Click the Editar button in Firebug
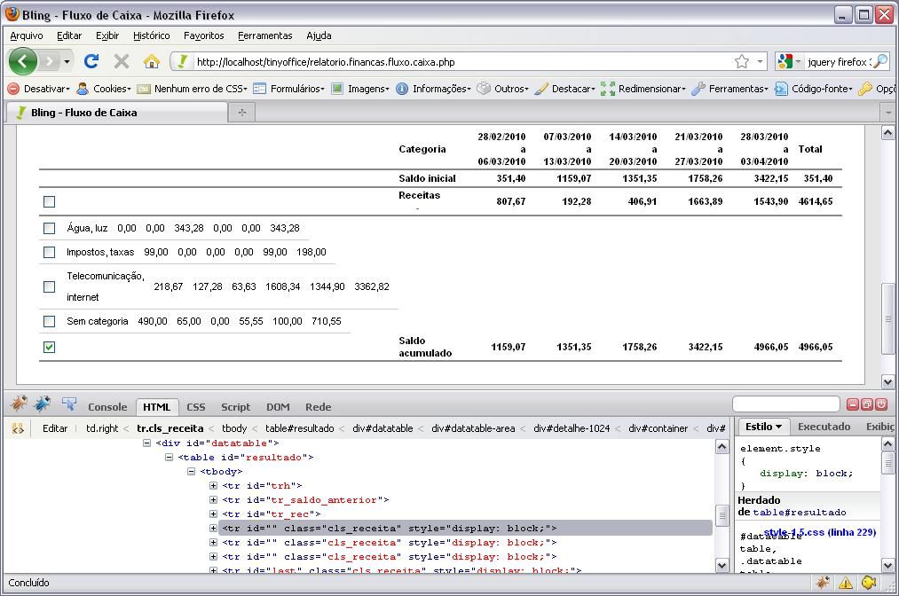Screen dimensions: 899x596 (x=55, y=428)
